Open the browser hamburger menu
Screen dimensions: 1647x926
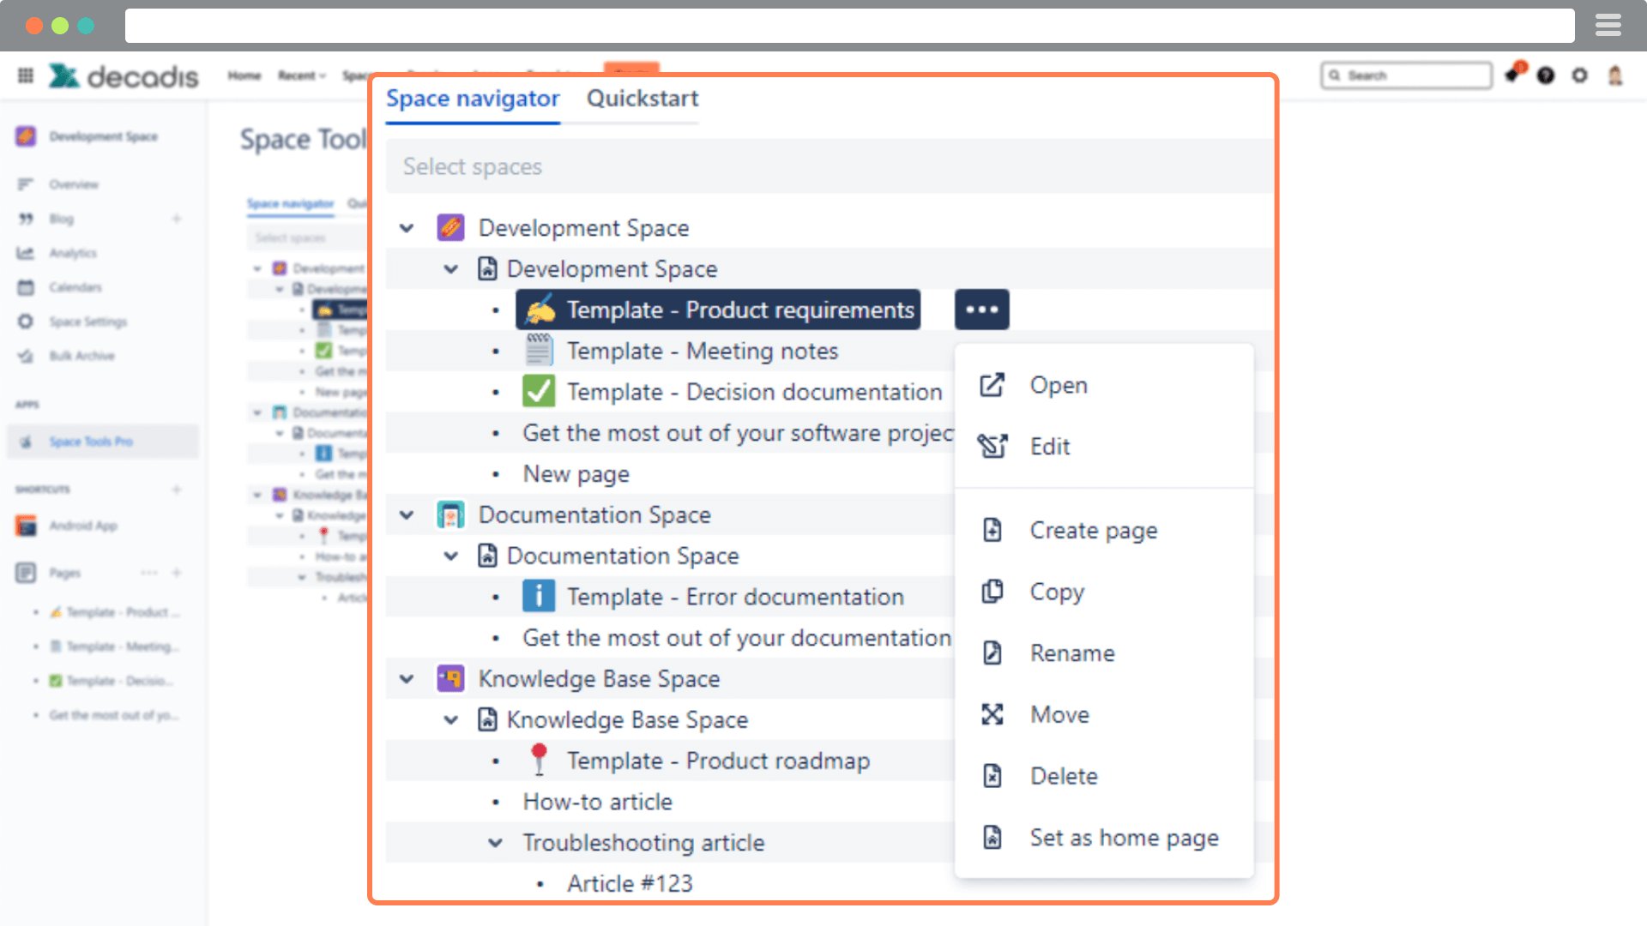click(x=1608, y=26)
